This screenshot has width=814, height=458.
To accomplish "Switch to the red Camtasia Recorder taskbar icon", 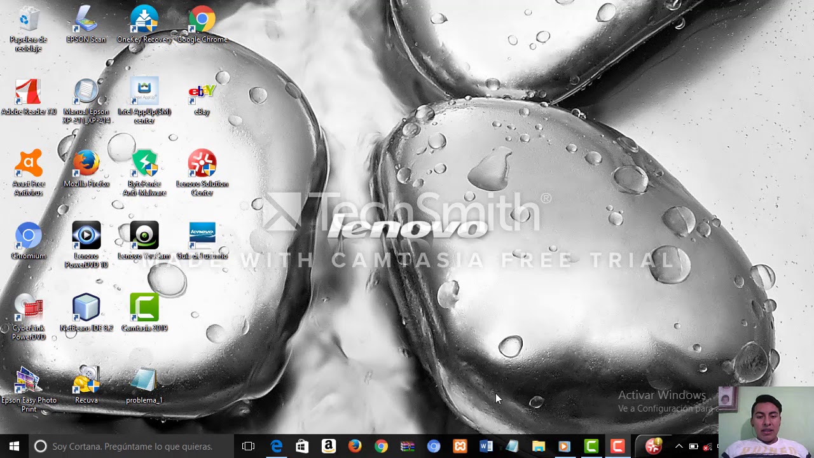I will point(617,446).
